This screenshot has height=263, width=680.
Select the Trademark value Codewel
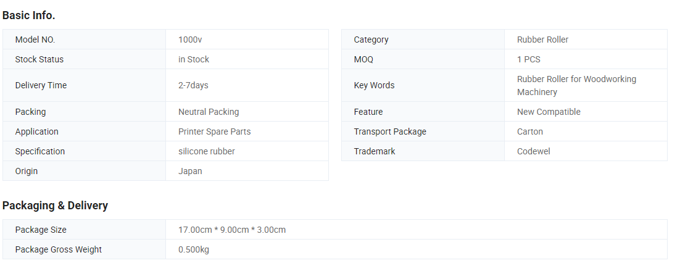pyautogui.click(x=533, y=151)
